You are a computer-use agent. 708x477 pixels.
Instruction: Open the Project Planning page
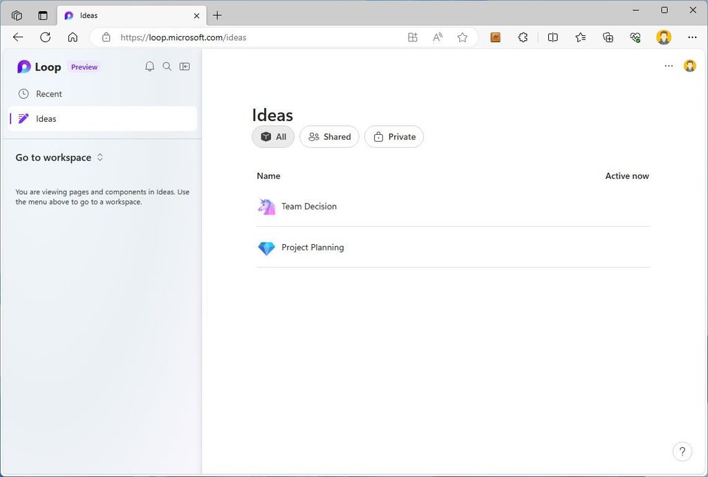(x=313, y=247)
